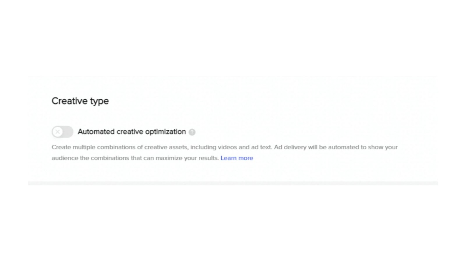Screen dimensions: 466x262
Task: Click the X knob inside the switch
Action: [x=58, y=132]
